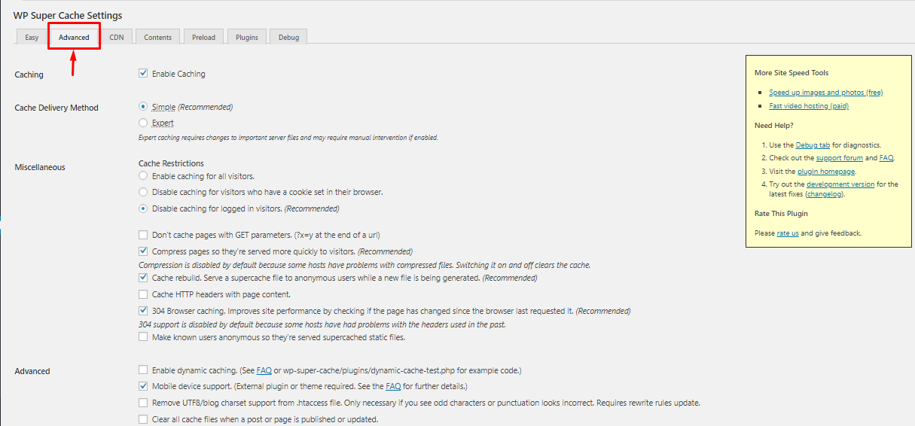Go to the CDN tab
Image resolution: width=915 pixels, height=426 pixels.
pos(117,37)
